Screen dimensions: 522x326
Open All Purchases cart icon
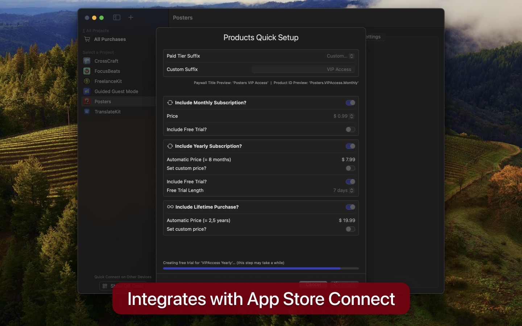click(x=87, y=39)
